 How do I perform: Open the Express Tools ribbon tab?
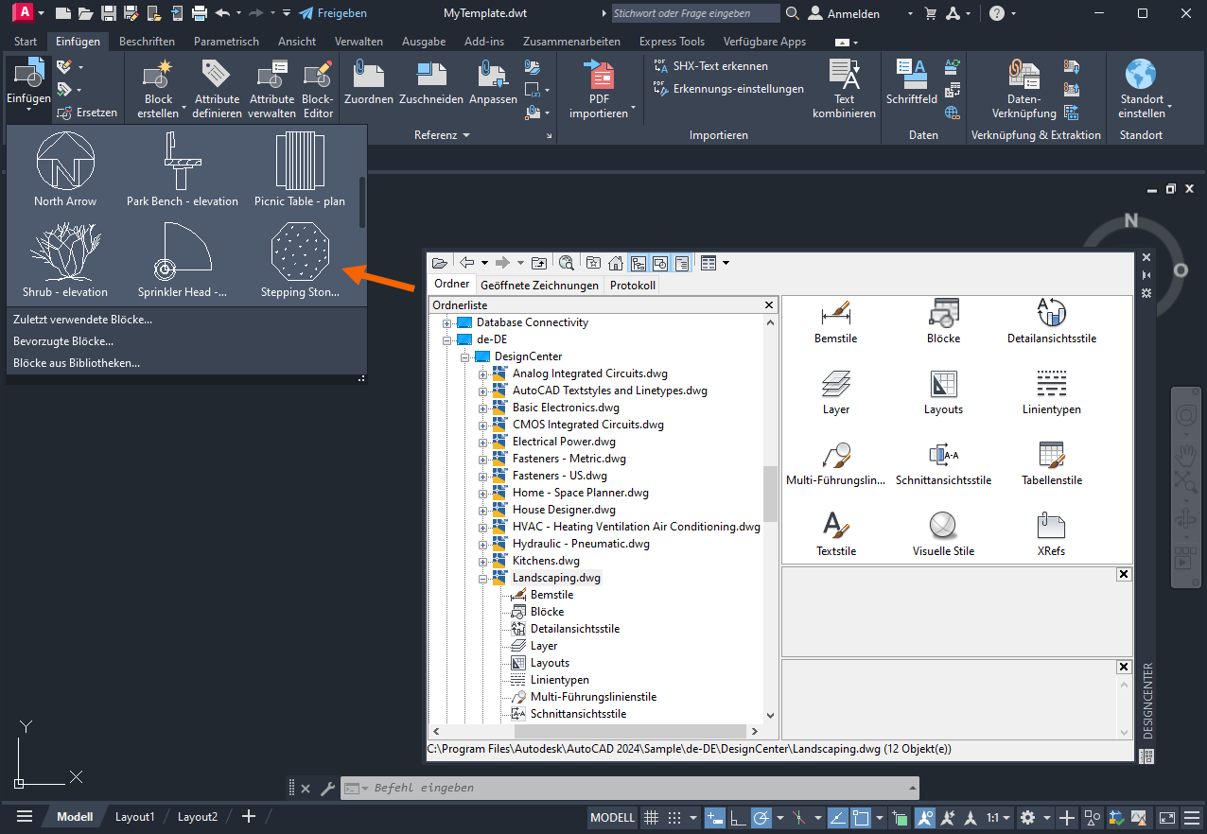tap(672, 42)
